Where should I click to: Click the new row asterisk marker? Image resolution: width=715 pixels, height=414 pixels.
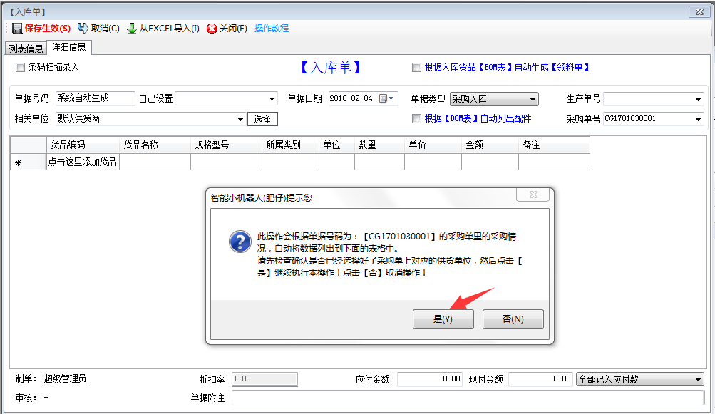tap(19, 163)
